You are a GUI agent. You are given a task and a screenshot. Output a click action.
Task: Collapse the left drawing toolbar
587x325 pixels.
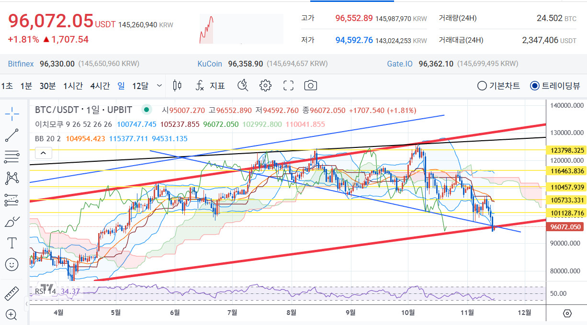[26, 303]
